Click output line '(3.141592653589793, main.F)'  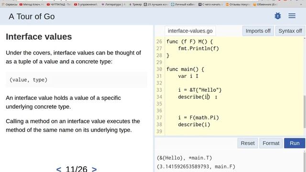coord(196,167)
